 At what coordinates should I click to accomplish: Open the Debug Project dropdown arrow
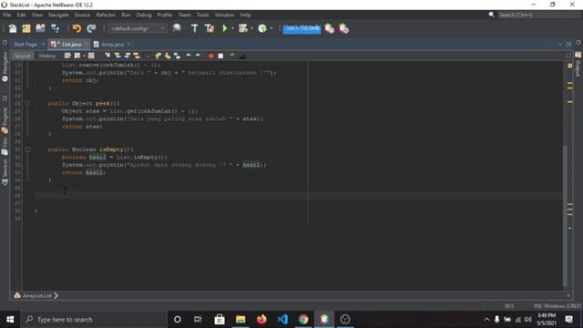point(251,28)
